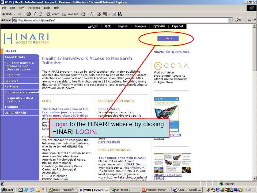Image resolution: width=257 pixels, height=193 pixels.
Task: Expand the Mail button dropdown arrow
Action: pos(94,14)
